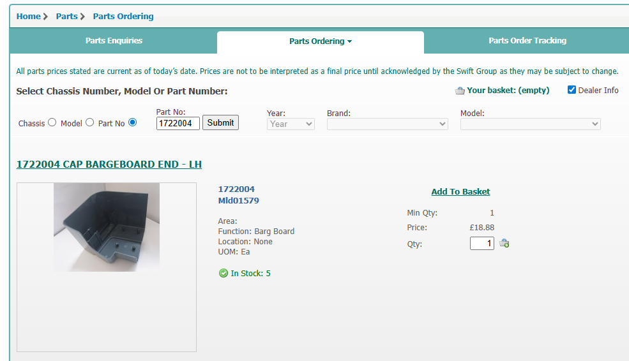This screenshot has width=629, height=361.
Task: Click the add-to-basket icon next to Qty
Action: 504,243
